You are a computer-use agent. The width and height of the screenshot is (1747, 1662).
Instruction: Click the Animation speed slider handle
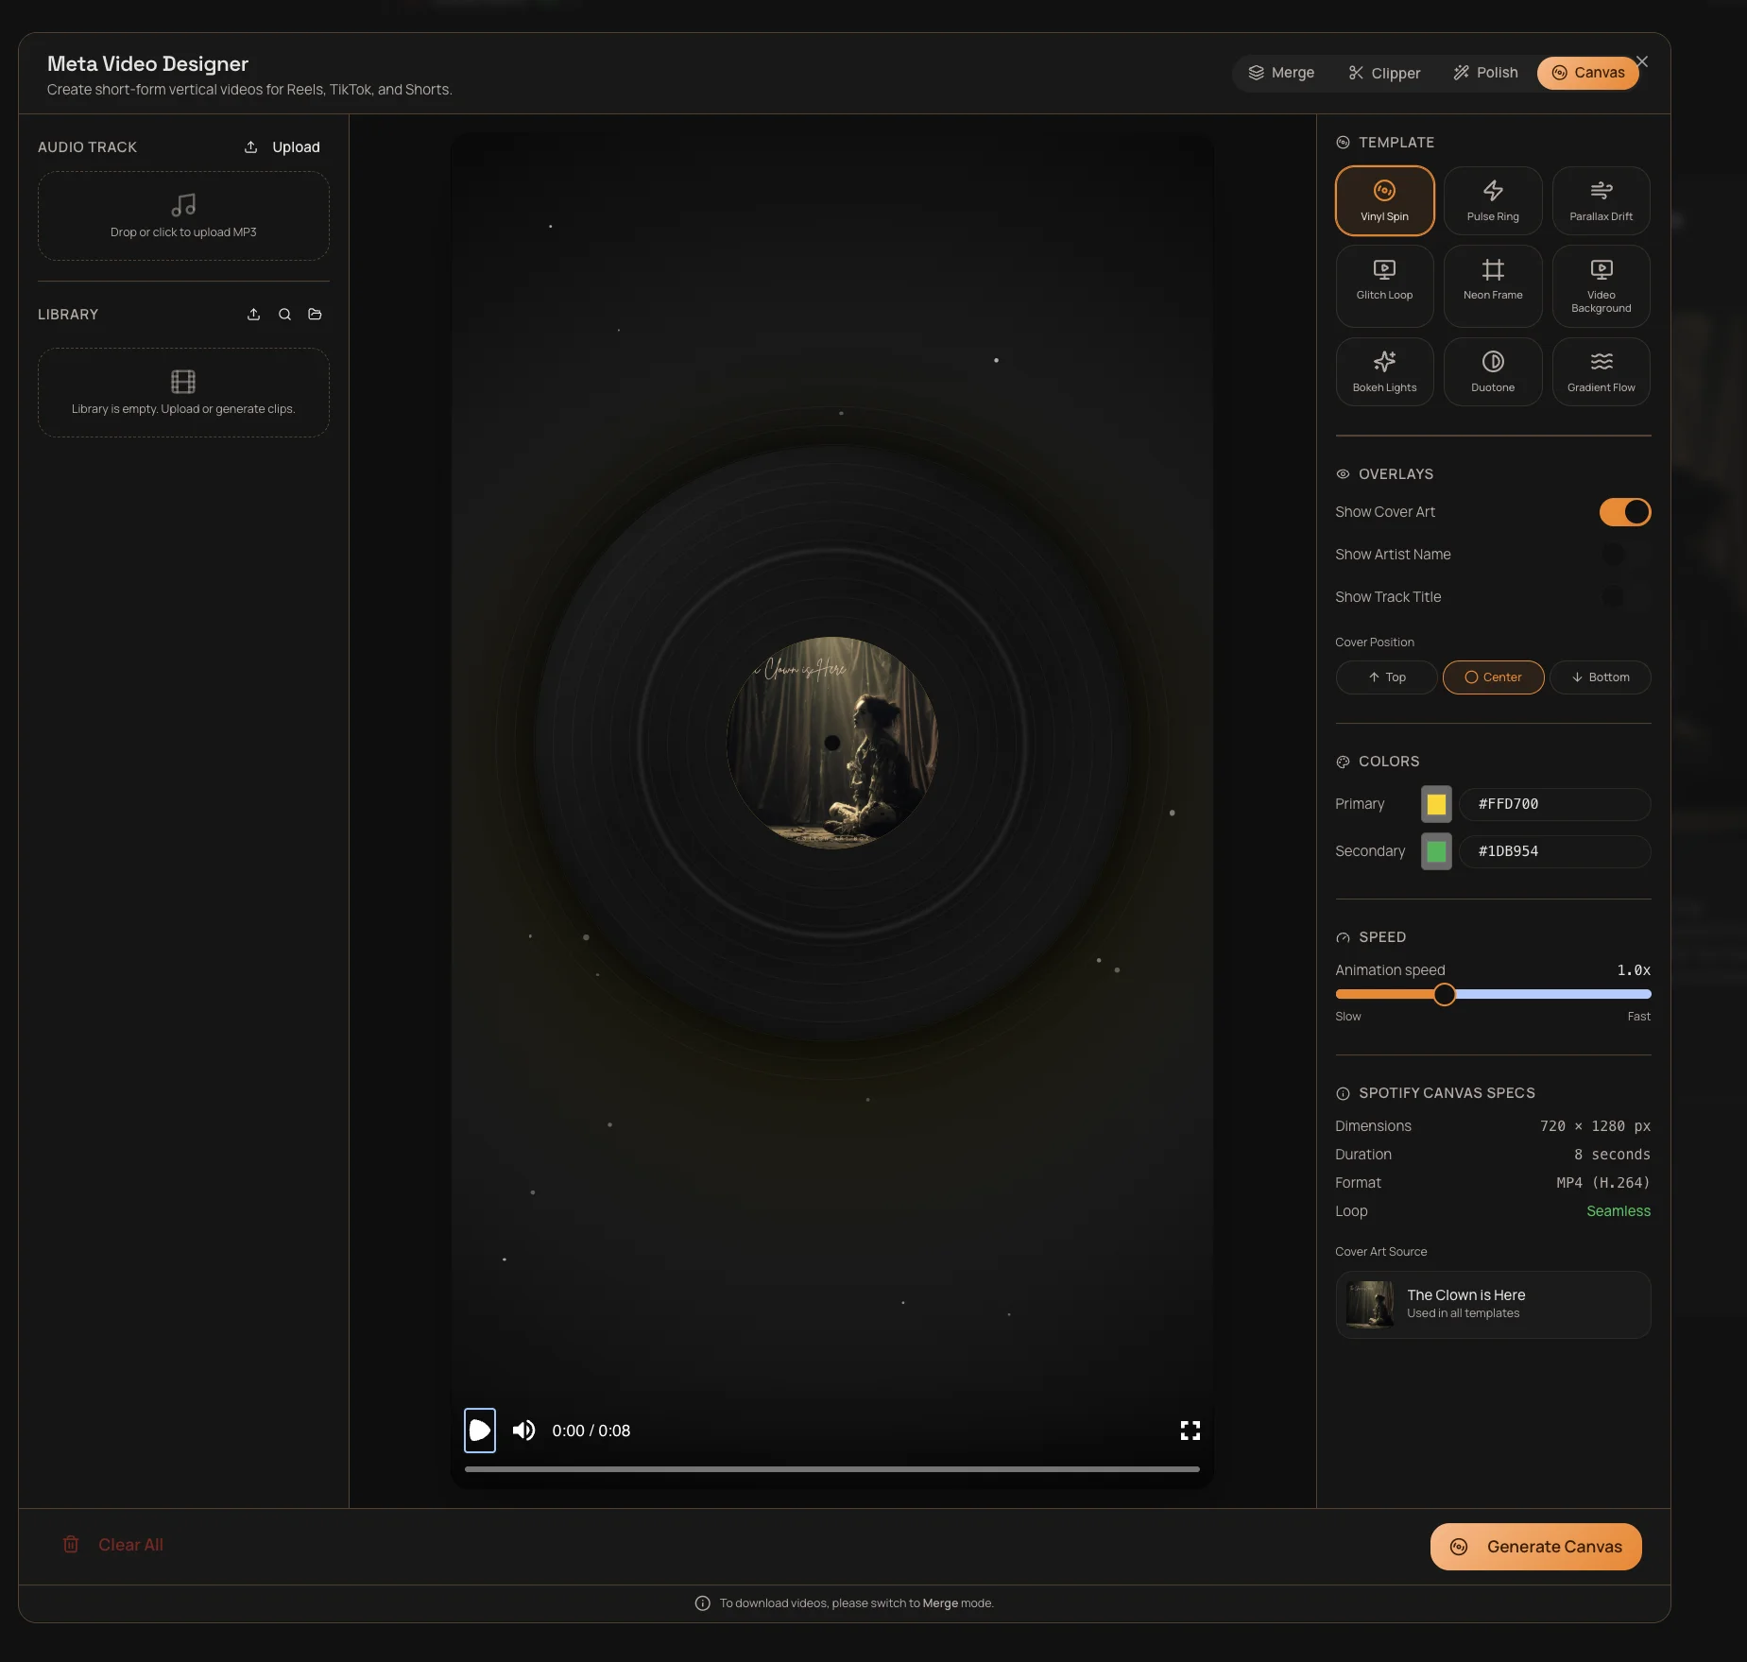click(x=1444, y=994)
